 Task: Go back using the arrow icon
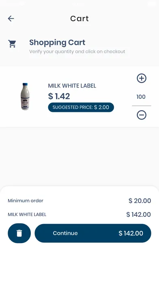(x=11, y=19)
